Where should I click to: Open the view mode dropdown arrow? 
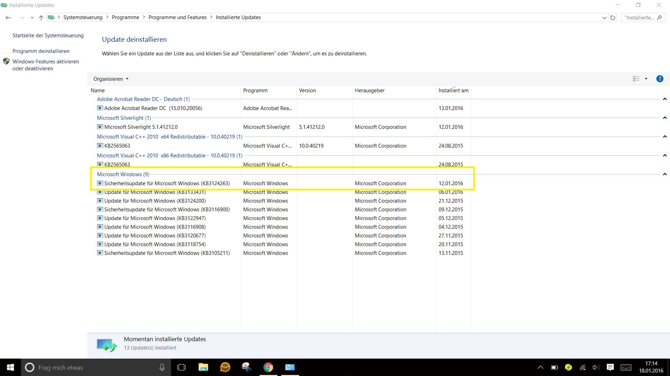pos(646,79)
